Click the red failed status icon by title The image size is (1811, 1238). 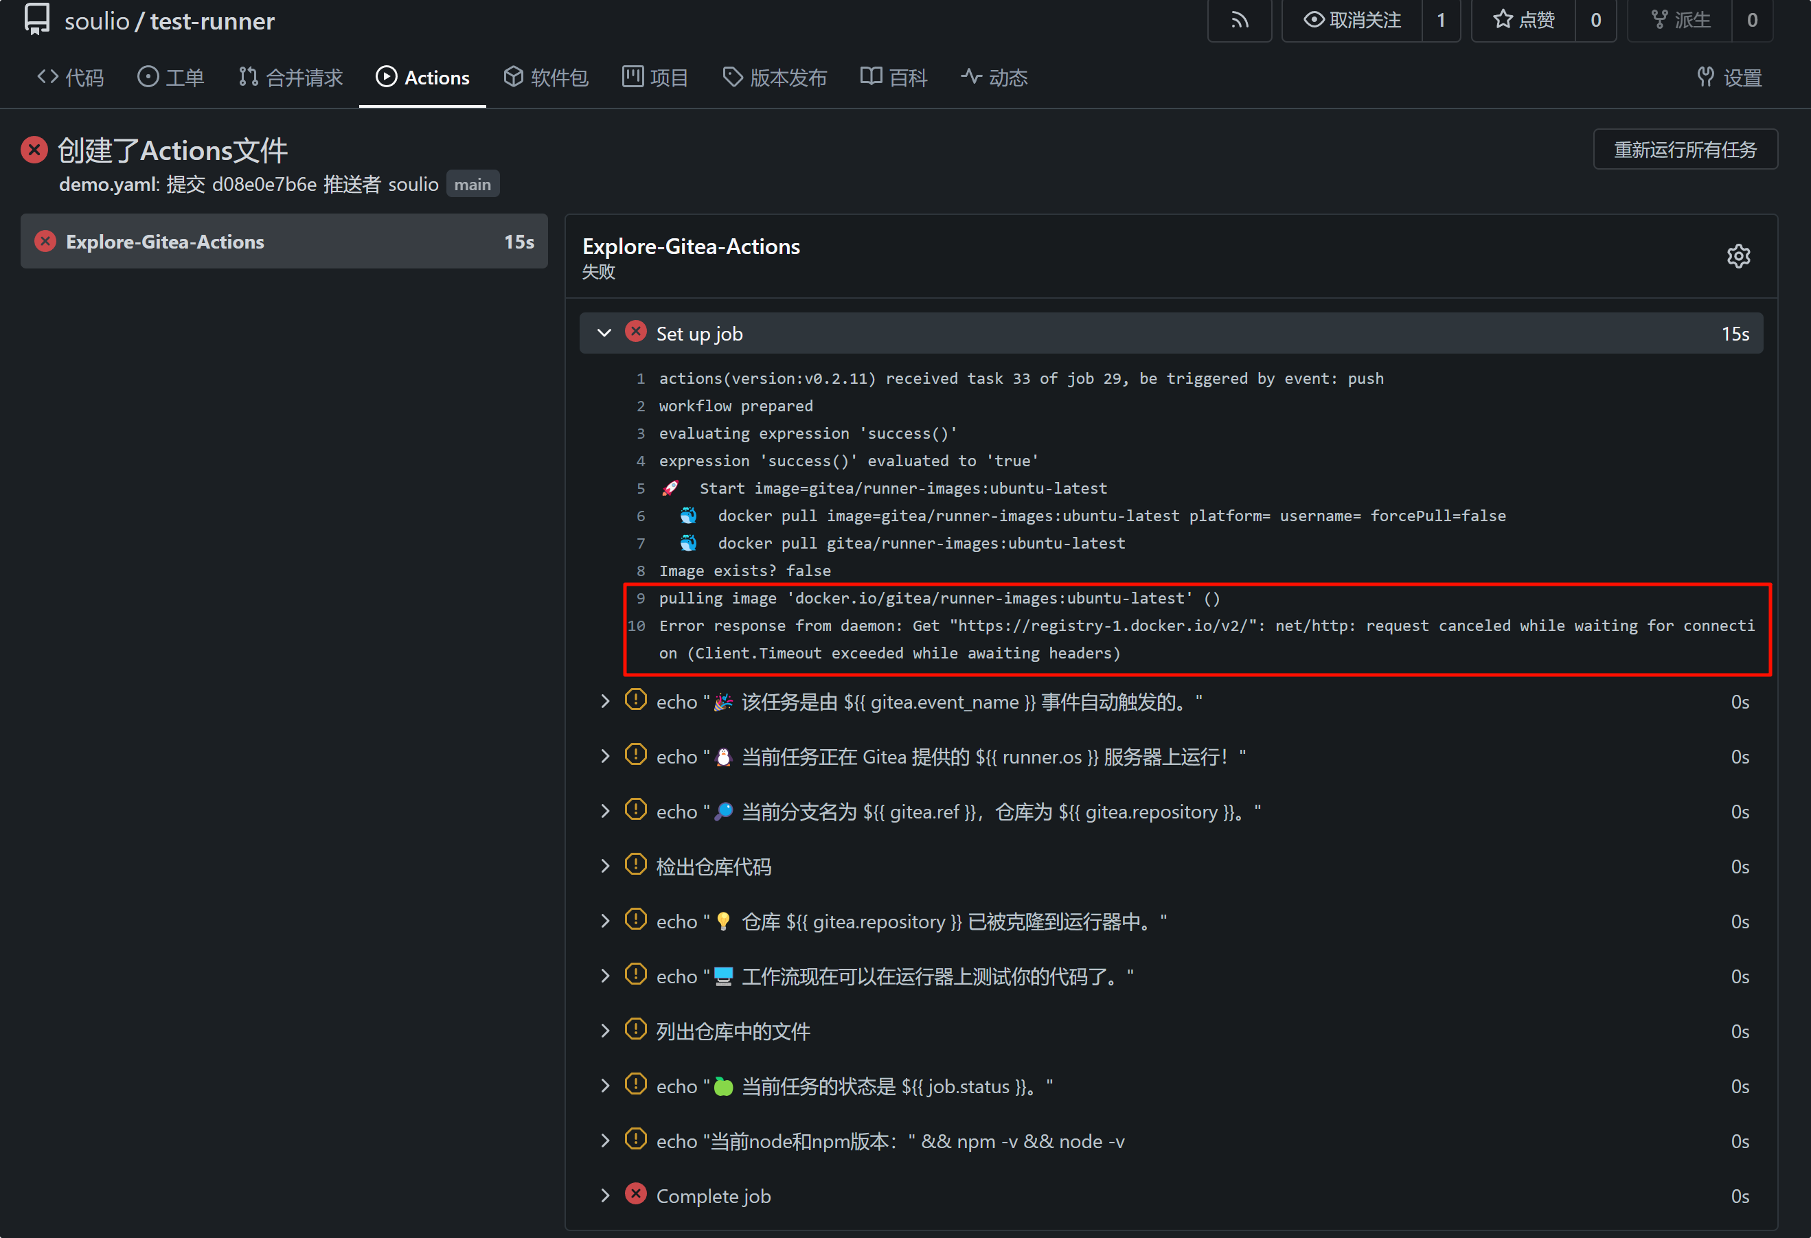coord(34,150)
